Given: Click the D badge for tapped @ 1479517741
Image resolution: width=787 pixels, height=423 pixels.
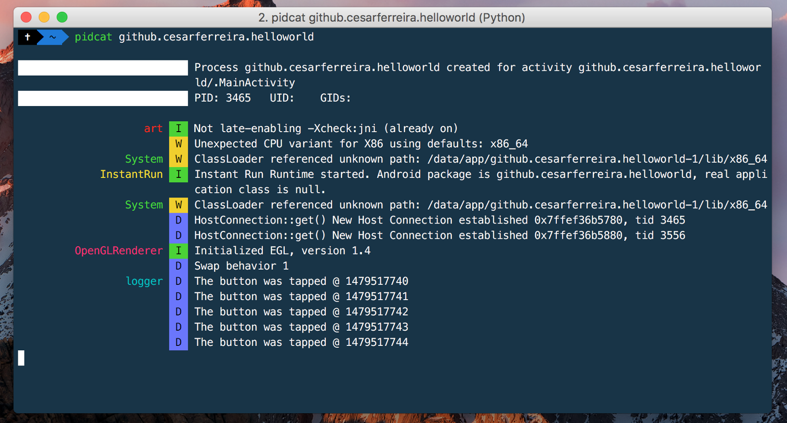Looking at the screenshot, I should 179,296.
